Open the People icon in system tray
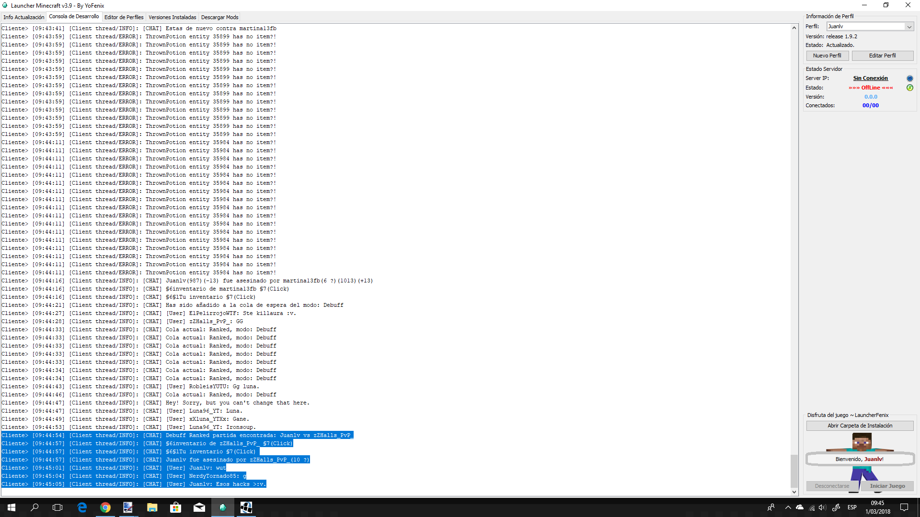The image size is (920, 517). [771, 507]
